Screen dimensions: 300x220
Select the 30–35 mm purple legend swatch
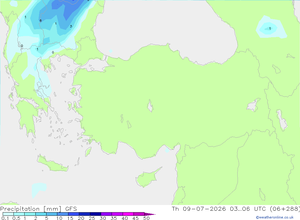(106, 214)
